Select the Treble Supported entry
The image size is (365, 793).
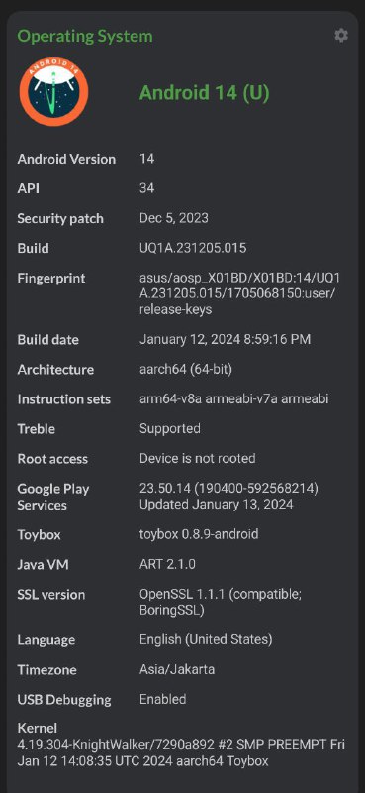[169, 429]
